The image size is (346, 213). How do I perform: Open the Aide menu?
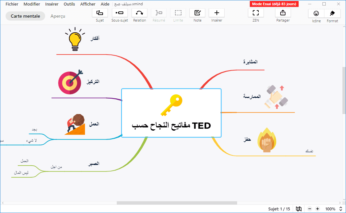click(105, 4)
